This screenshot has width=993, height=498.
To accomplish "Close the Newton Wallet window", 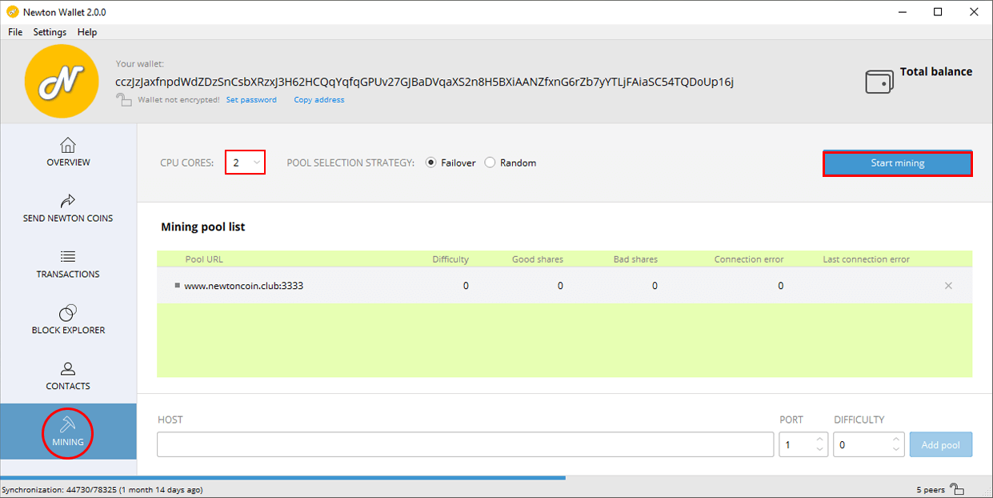I will 975,12.
